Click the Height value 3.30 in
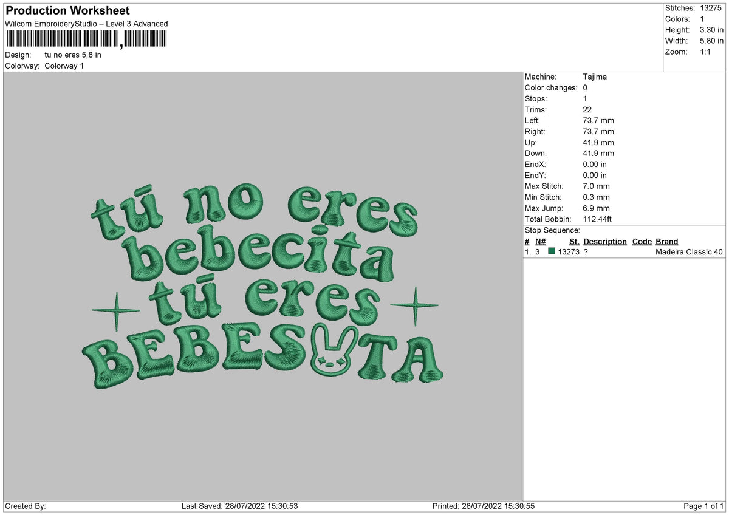Image resolution: width=729 pixels, height=515 pixels. click(x=711, y=30)
